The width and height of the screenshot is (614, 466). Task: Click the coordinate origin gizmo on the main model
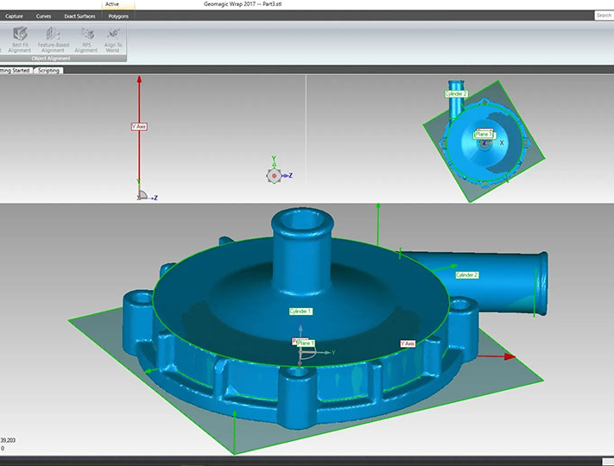(x=303, y=350)
